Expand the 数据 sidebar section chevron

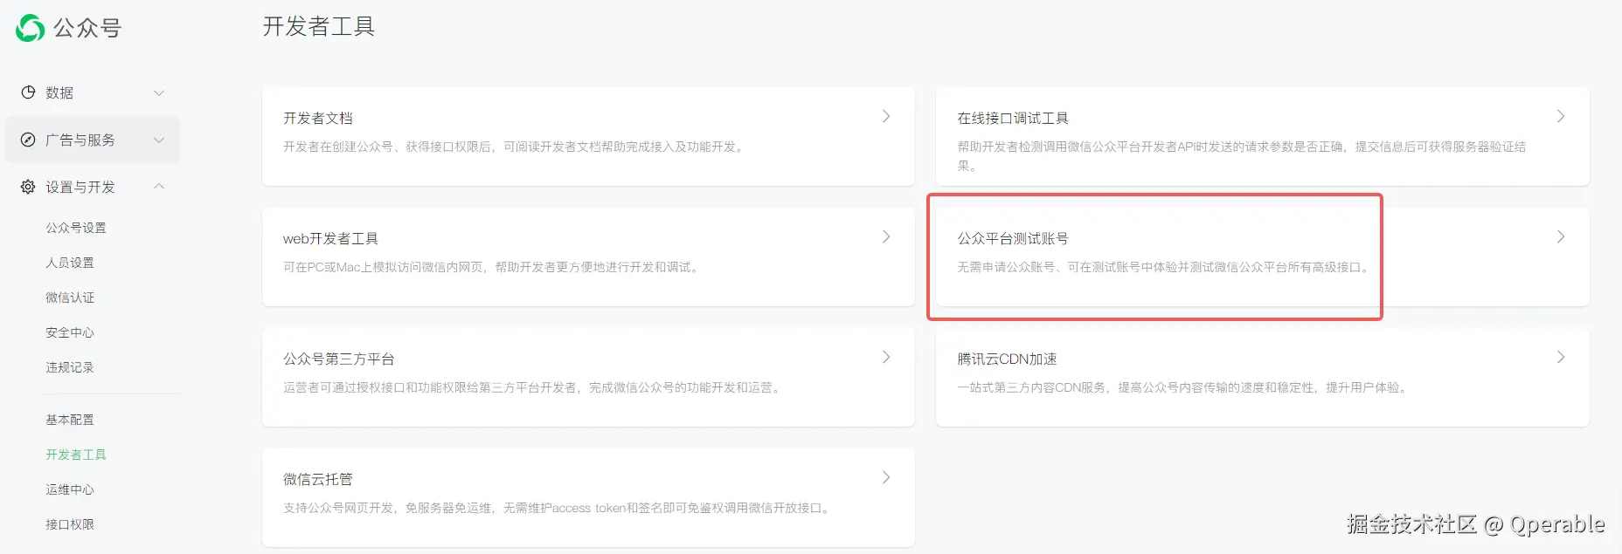pyautogui.click(x=159, y=92)
